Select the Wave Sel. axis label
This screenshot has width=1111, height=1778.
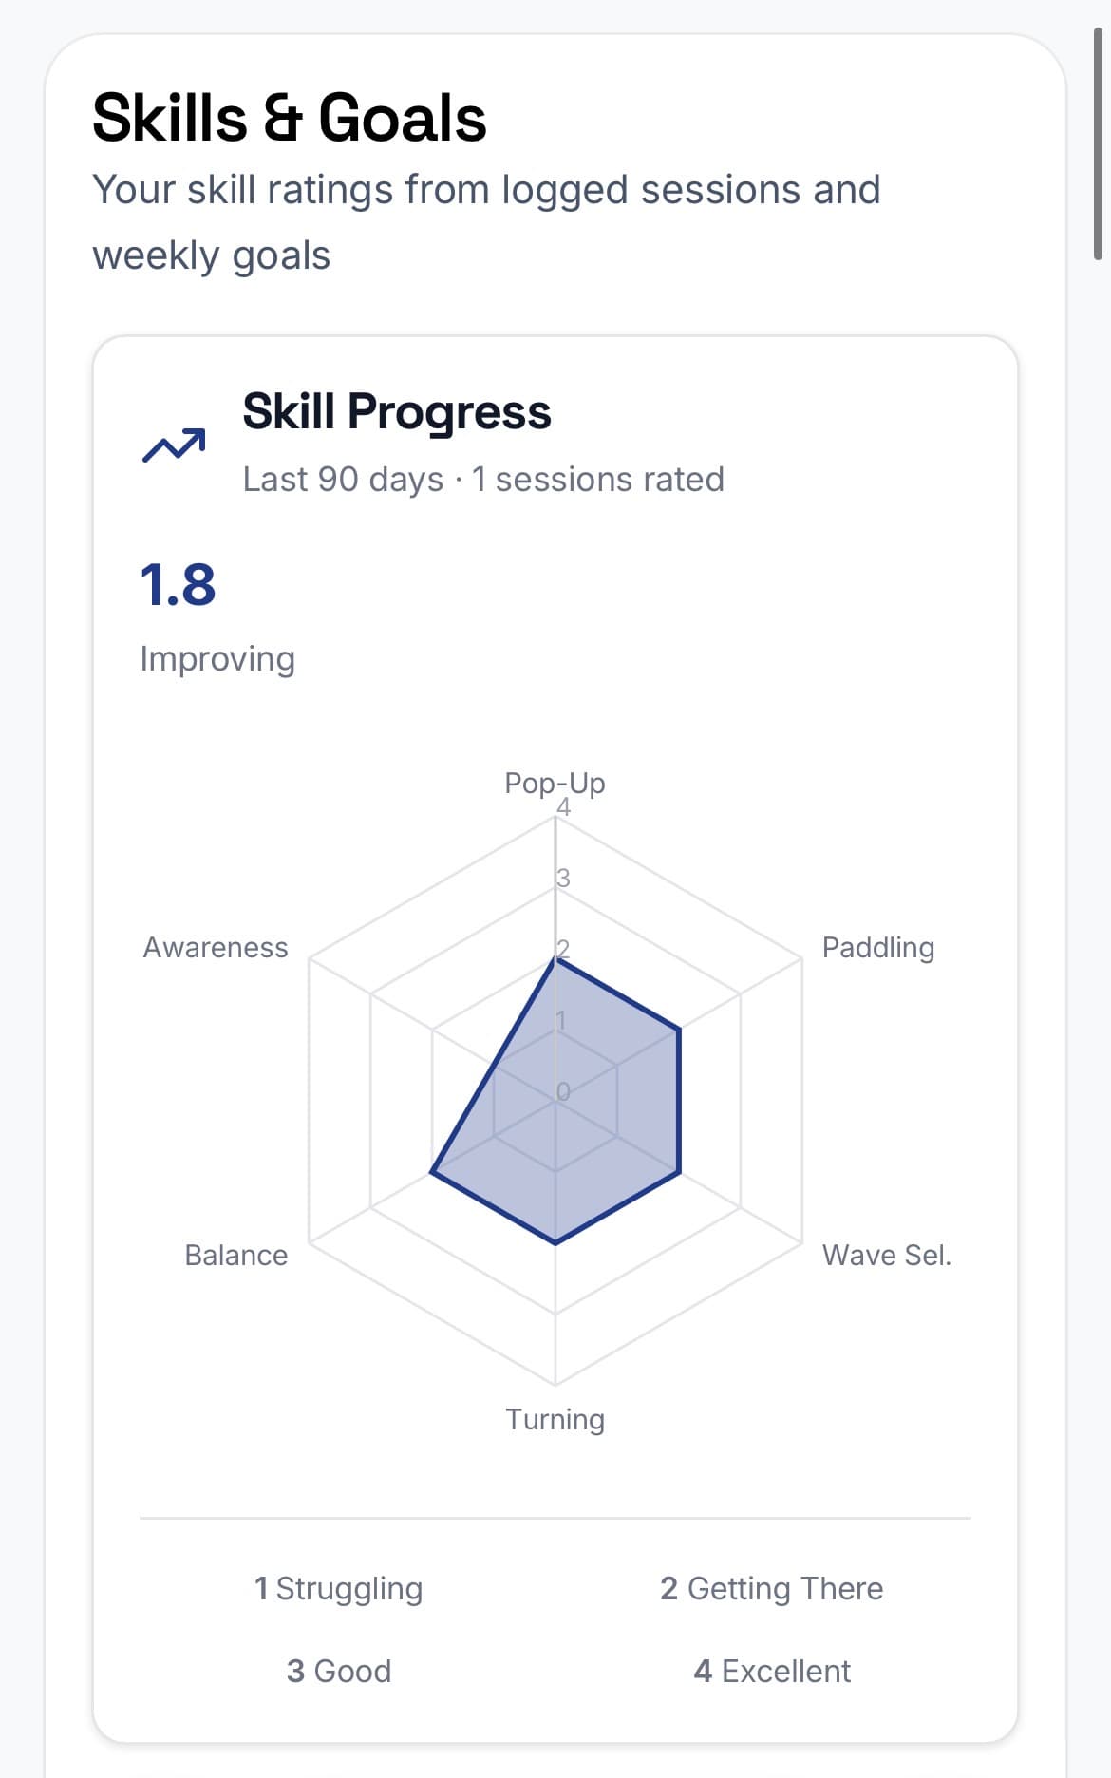pyautogui.click(x=886, y=1256)
